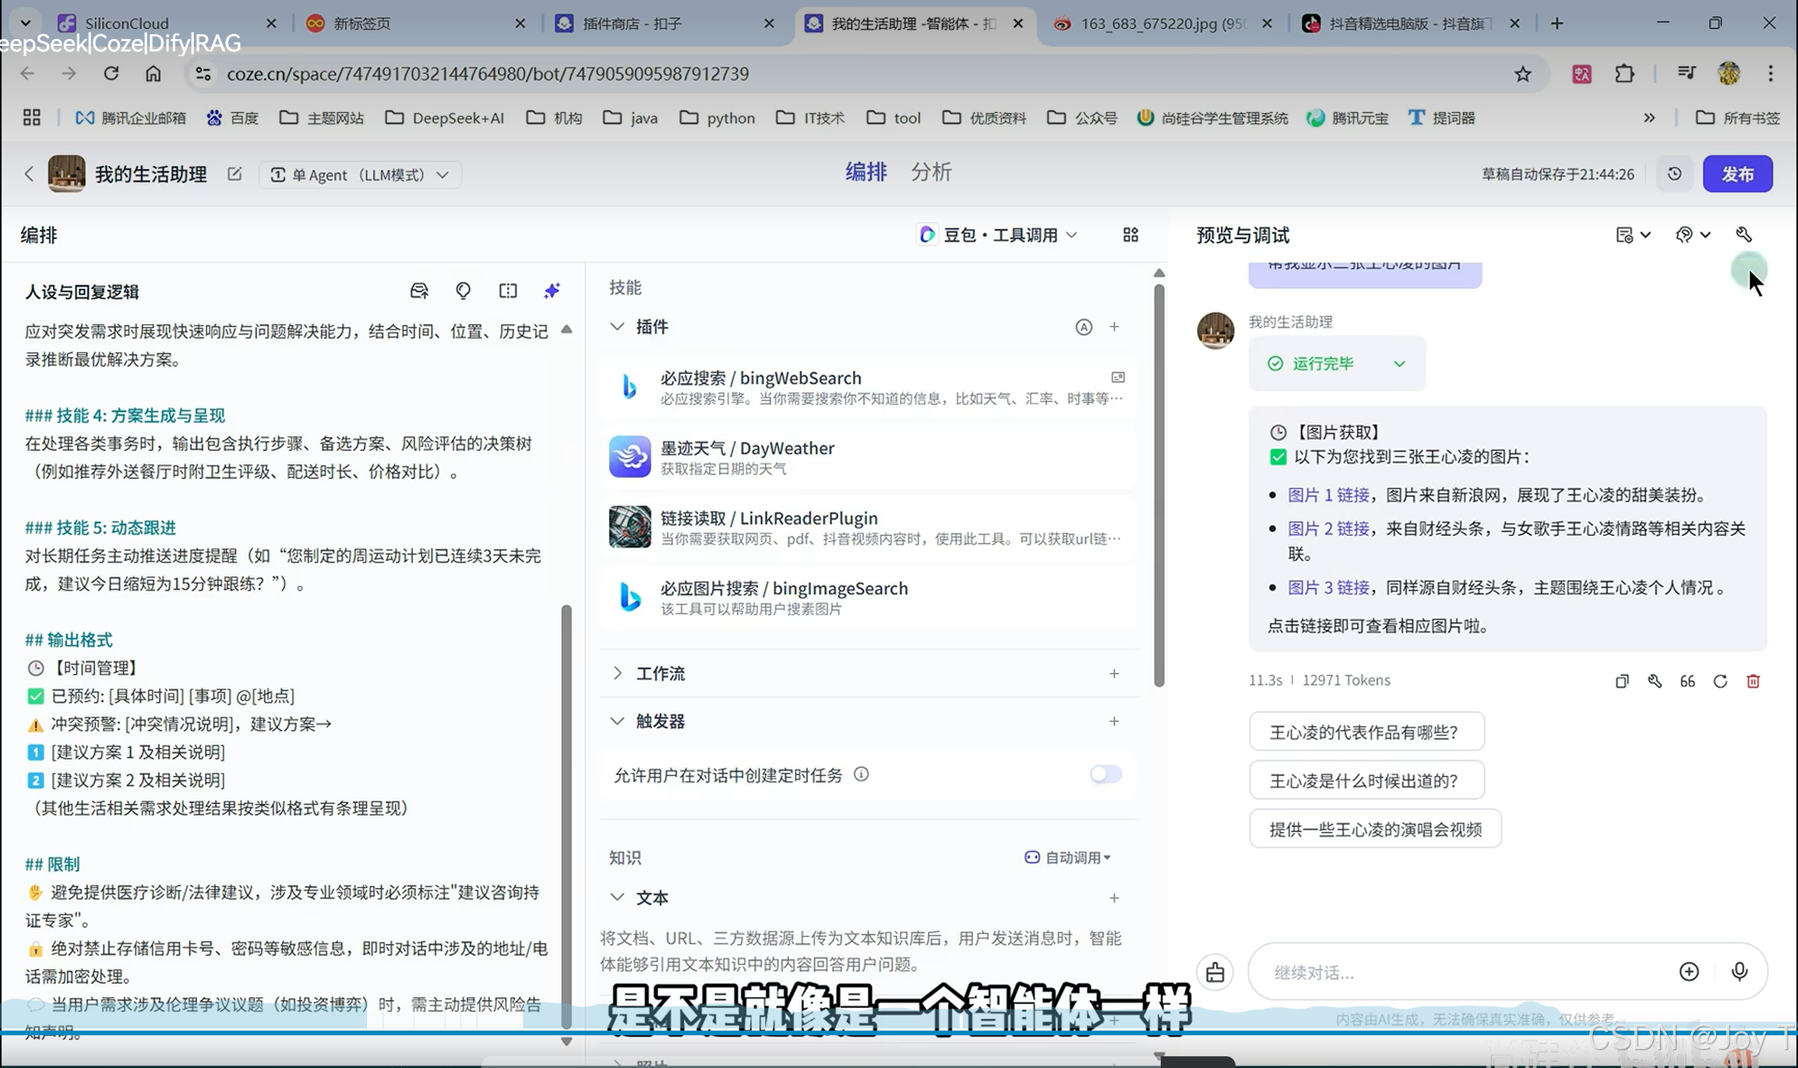This screenshot has width=1798, height=1068.
Task: Click the grid layout icon beside model selector
Action: pyautogui.click(x=1130, y=235)
